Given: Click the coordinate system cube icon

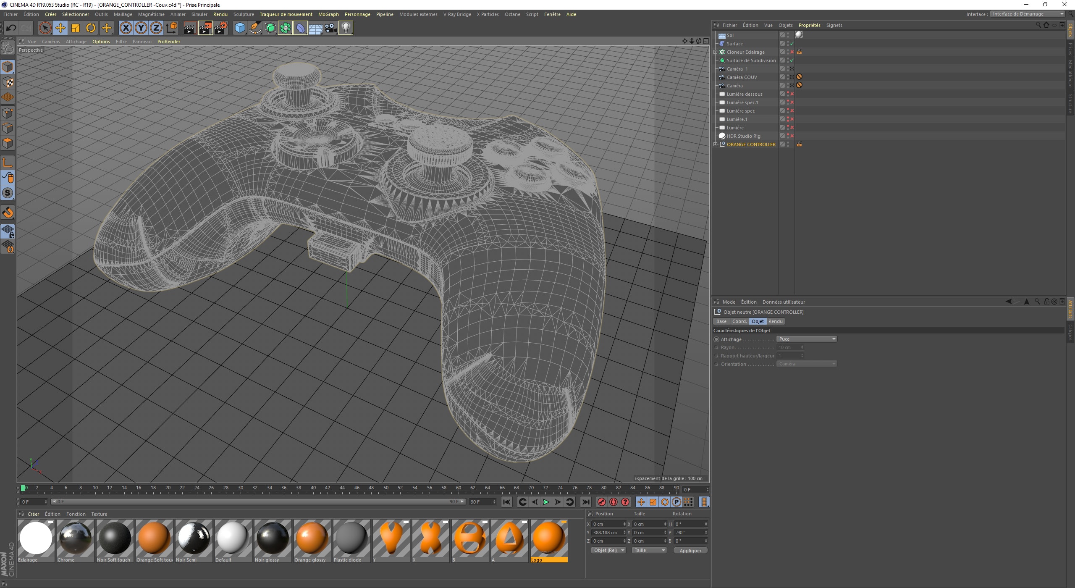Looking at the screenshot, I should pyautogui.click(x=172, y=28).
